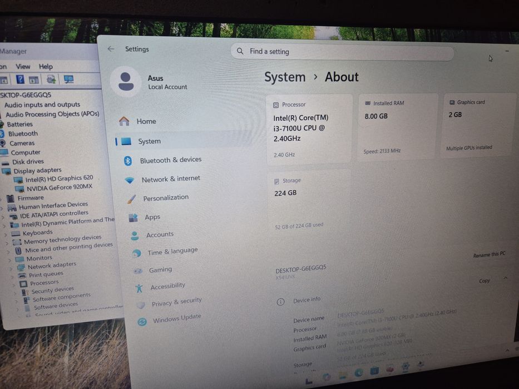Click the magnifier icon in Find a setting
Viewport: 519px width, 389px height.
(240, 51)
